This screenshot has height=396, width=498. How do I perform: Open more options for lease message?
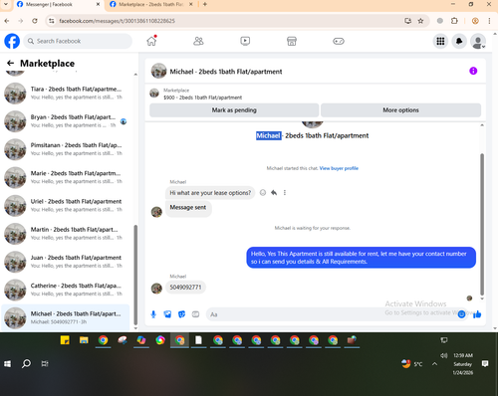point(285,193)
